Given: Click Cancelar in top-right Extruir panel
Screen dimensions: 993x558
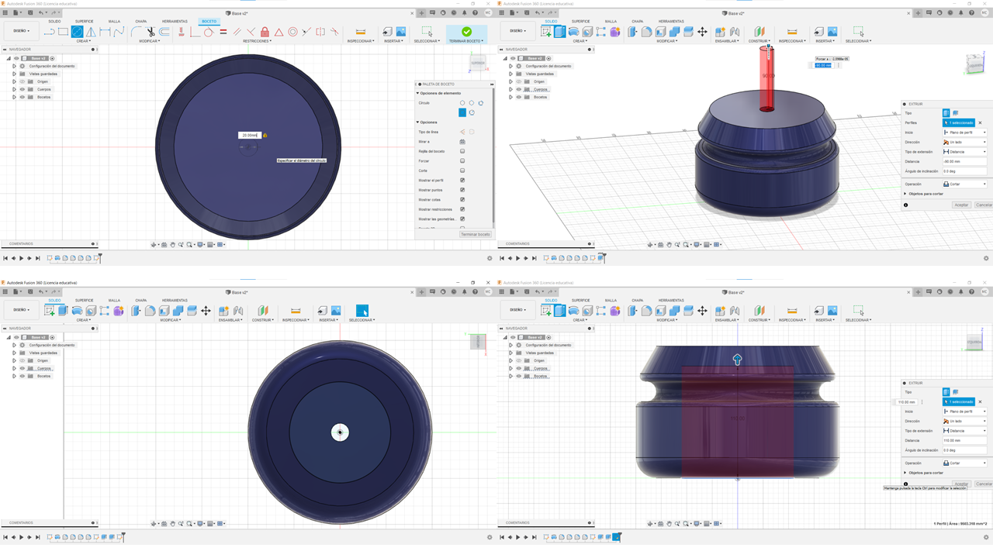Looking at the screenshot, I should (x=984, y=205).
